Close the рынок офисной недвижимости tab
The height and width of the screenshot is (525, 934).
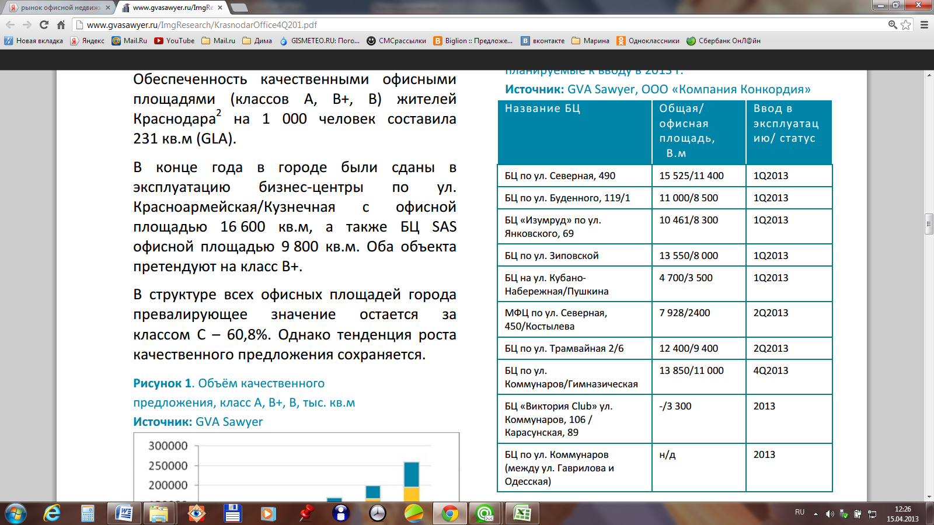107,8
